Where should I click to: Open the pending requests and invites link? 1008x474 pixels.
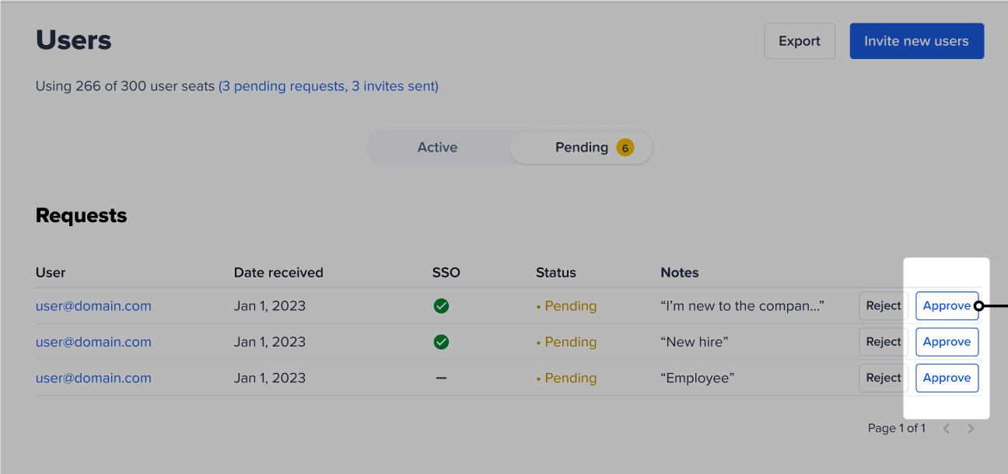point(328,86)
